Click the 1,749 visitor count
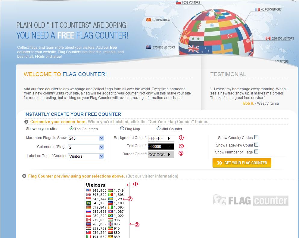 pos(119,190)
